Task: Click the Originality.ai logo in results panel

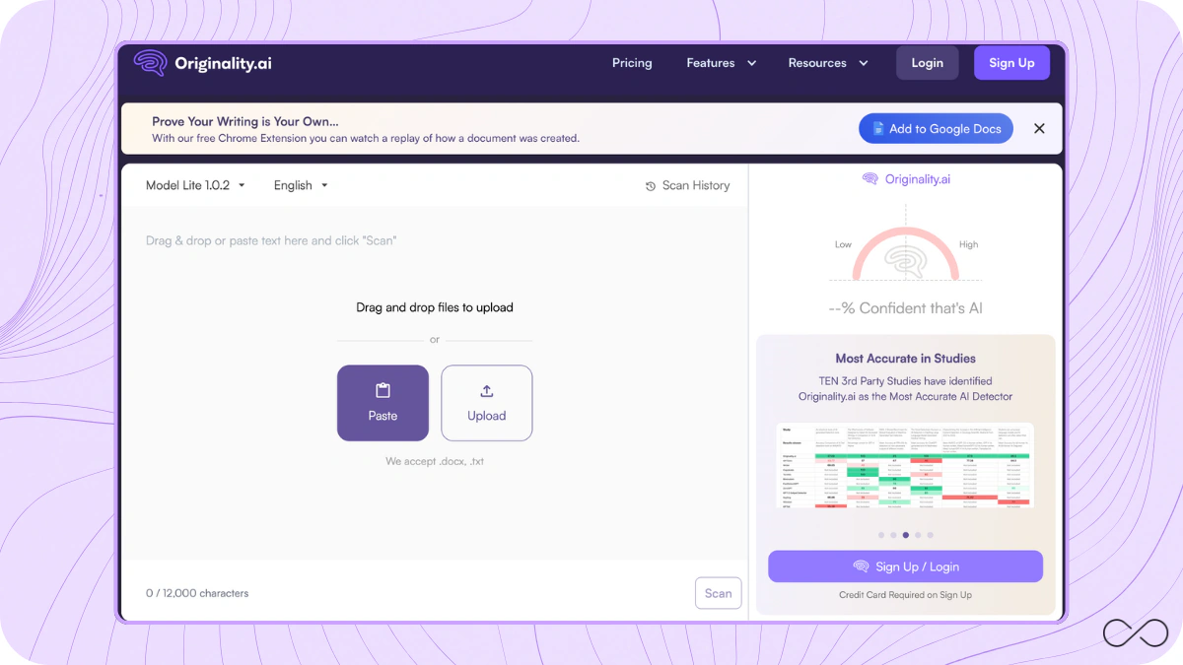Action: tap(906, 179)
